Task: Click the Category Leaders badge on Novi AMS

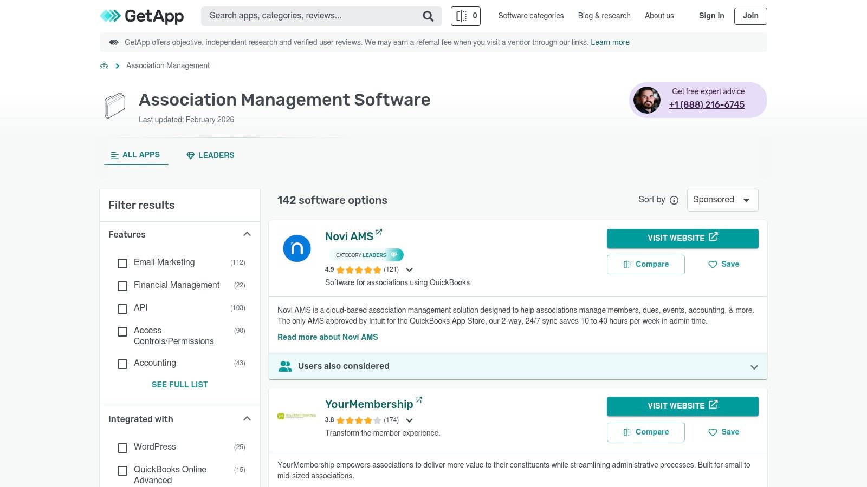Action: click(366, 255)
